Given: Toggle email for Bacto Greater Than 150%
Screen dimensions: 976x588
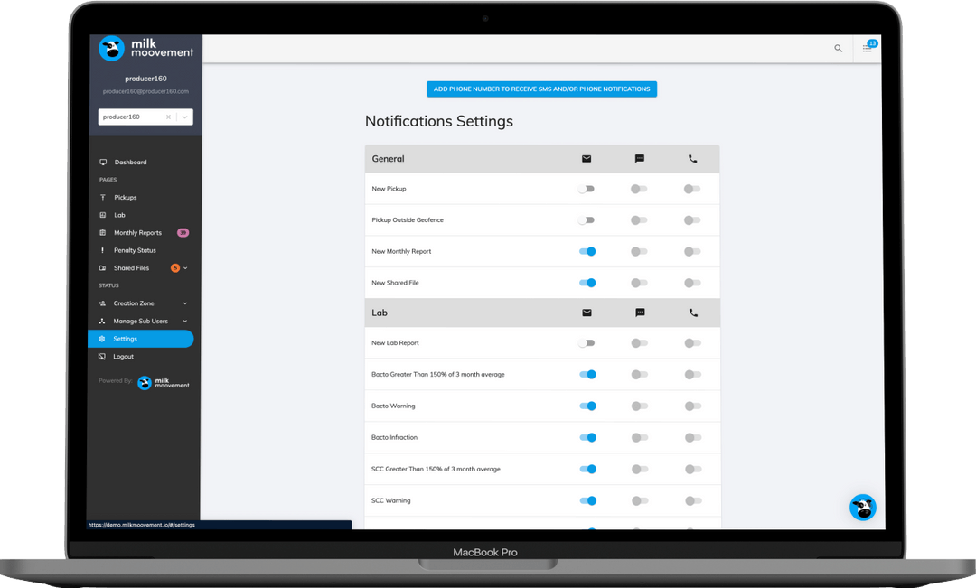Looking at the screenshot, I should [587, 375].
